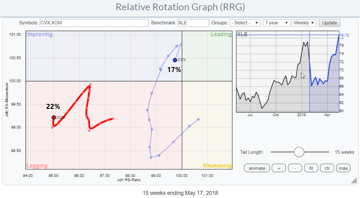Click the max button
Viewport: 360px width, 198px height.
tap(343, 168)
